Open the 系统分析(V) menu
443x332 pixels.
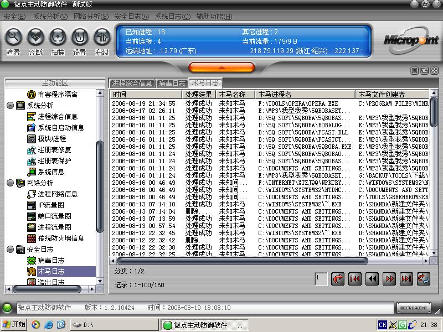pyautogui.click(x=50, y=17)
